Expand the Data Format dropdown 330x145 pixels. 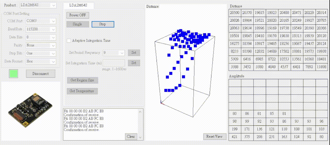tap(53, 61)
